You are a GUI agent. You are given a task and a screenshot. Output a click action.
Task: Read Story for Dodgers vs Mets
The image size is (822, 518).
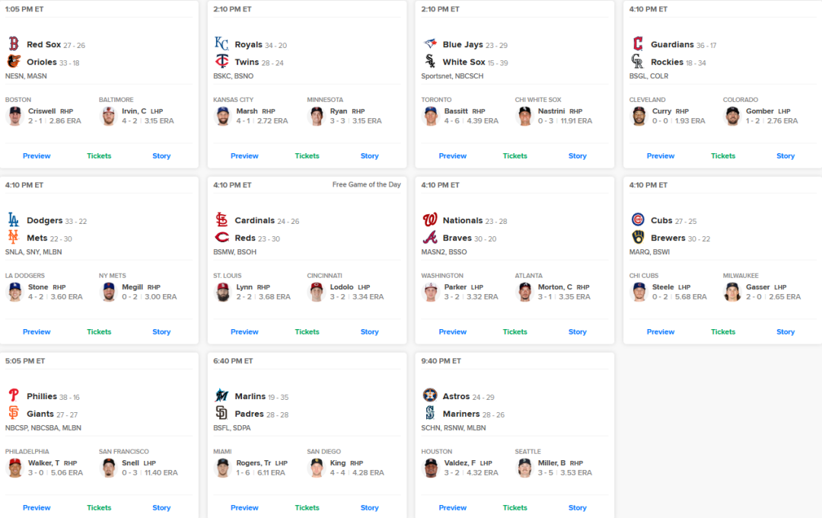[x=161, y=331]
